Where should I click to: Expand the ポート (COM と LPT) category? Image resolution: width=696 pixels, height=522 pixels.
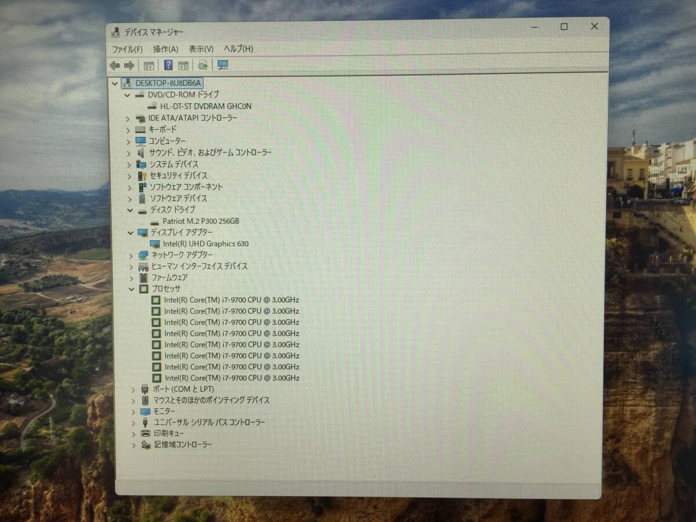pyautogui.click(x=133, y=389)
